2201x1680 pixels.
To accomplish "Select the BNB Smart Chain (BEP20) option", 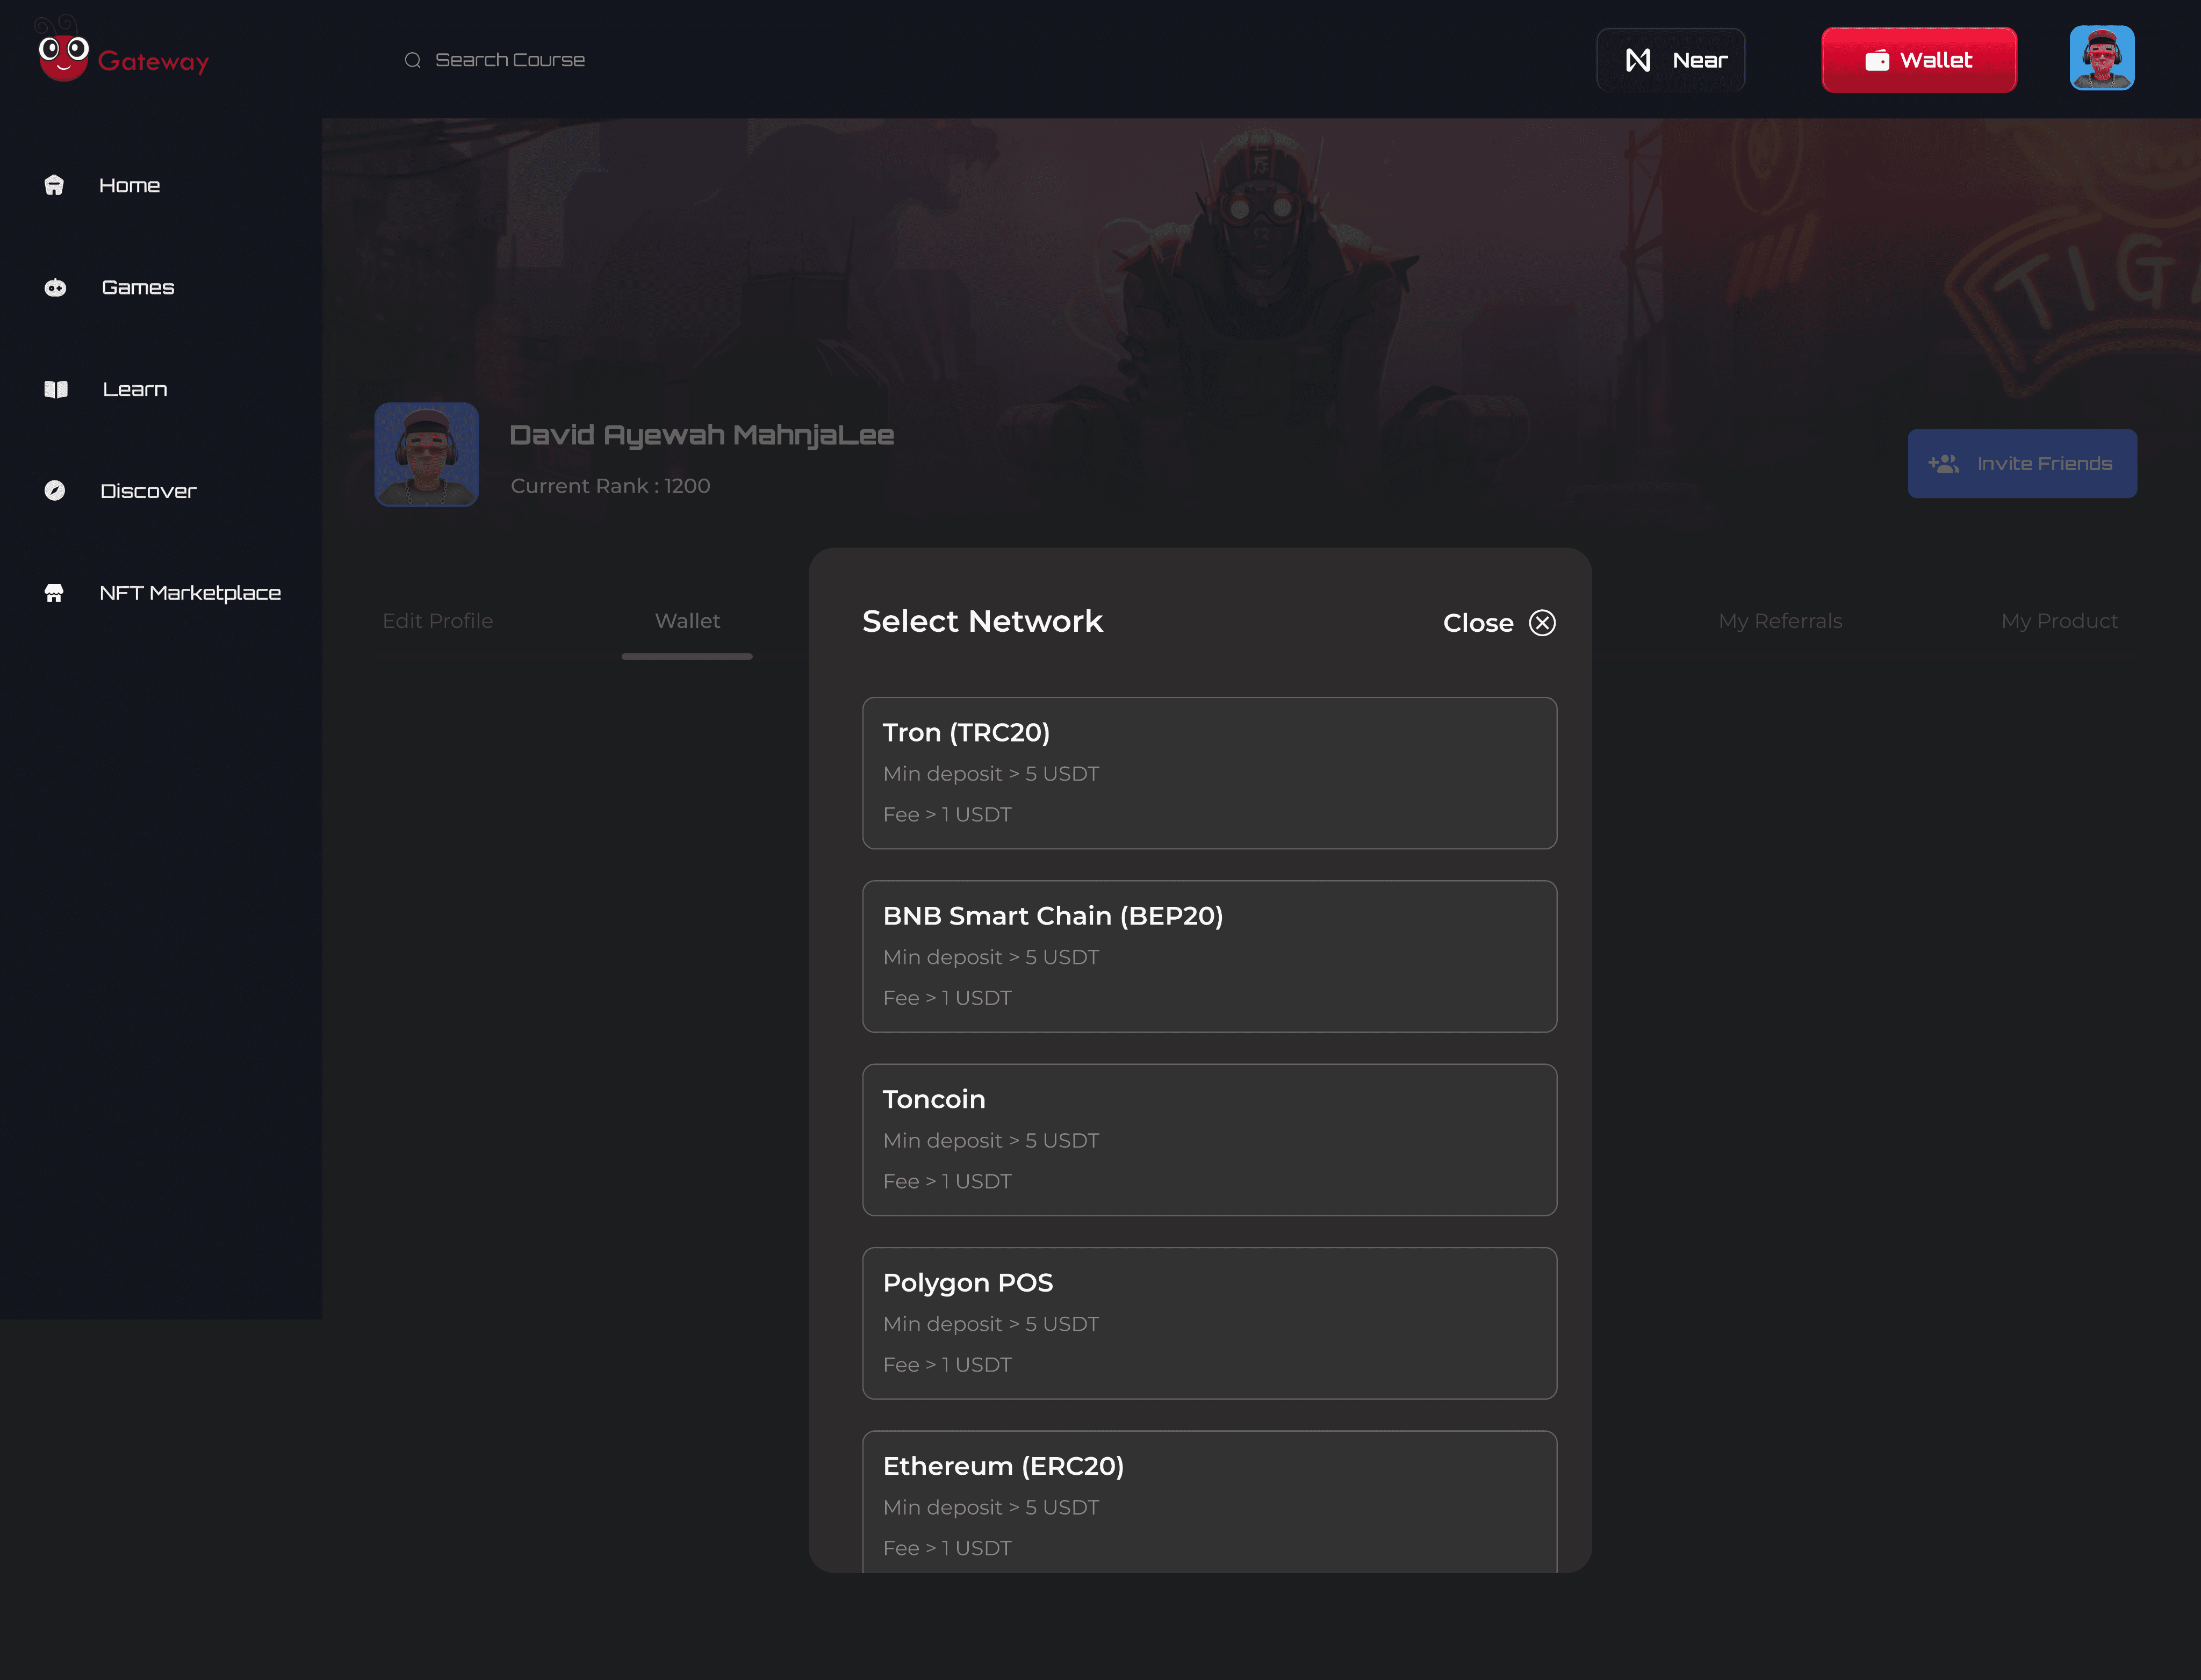I will (x=1208, y=956).
